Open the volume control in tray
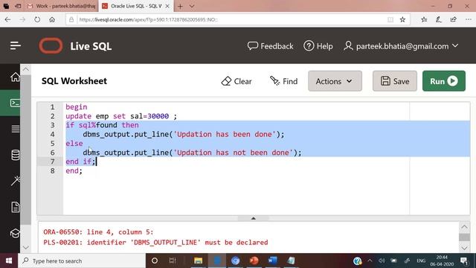 click(x=382, y=261)
